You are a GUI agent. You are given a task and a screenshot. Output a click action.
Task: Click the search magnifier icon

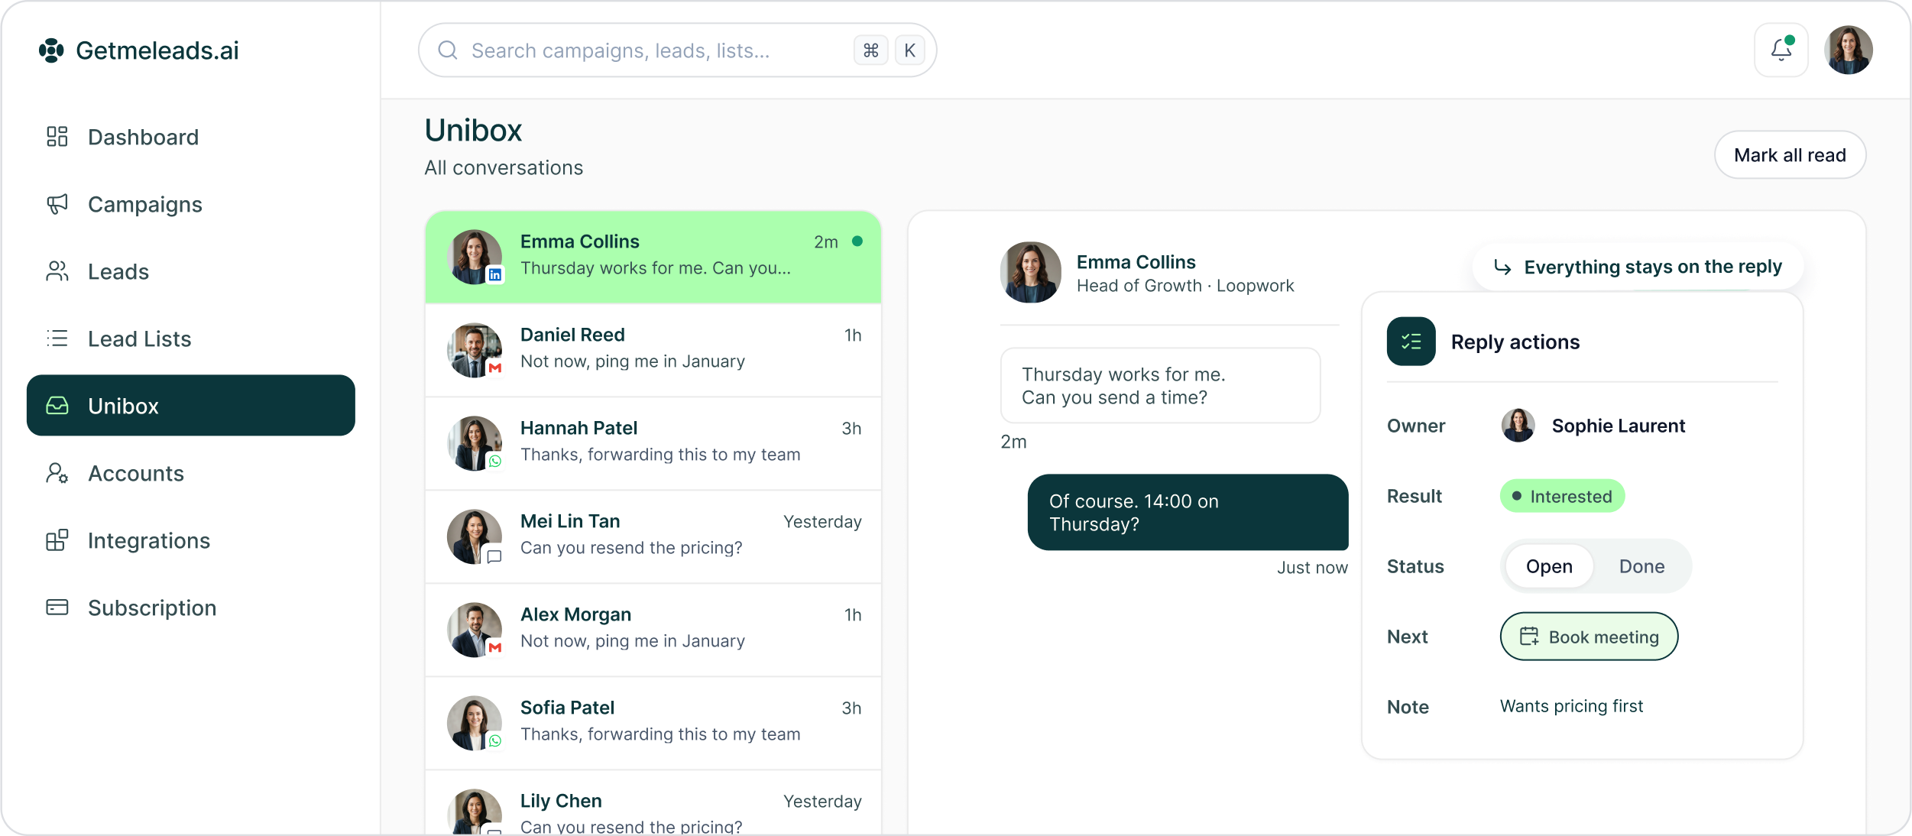(448, 50)
